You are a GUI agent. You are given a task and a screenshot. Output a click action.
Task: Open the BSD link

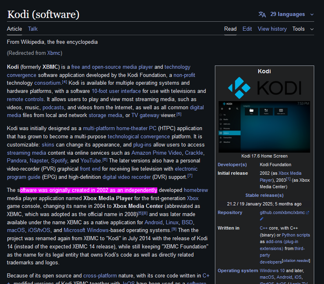[x=187, y=223]
